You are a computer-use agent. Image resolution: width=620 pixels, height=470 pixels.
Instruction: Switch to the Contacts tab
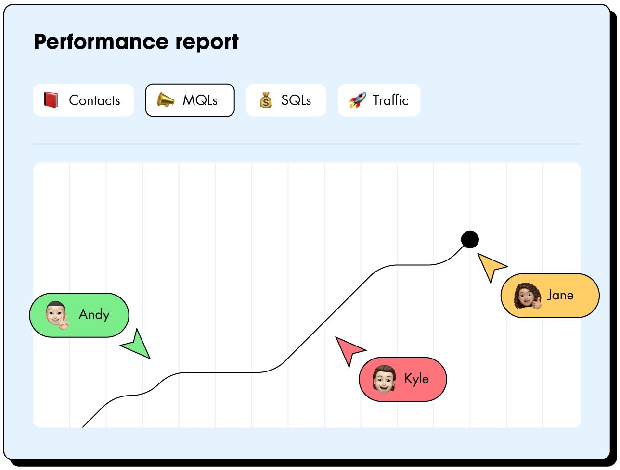point(83,100)
